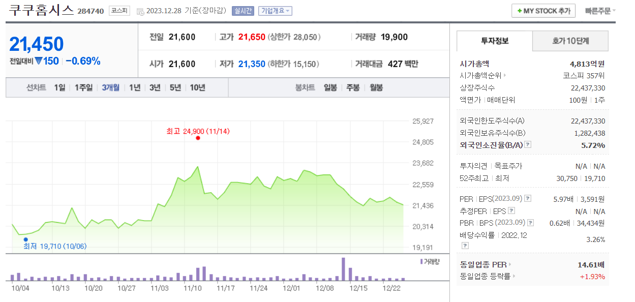Click the 최고 24,900 red marker dot

pos(198,138)
